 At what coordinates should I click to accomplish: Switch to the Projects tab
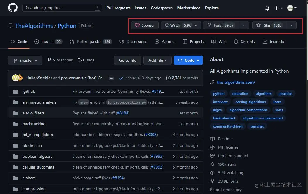coord(193,42)
